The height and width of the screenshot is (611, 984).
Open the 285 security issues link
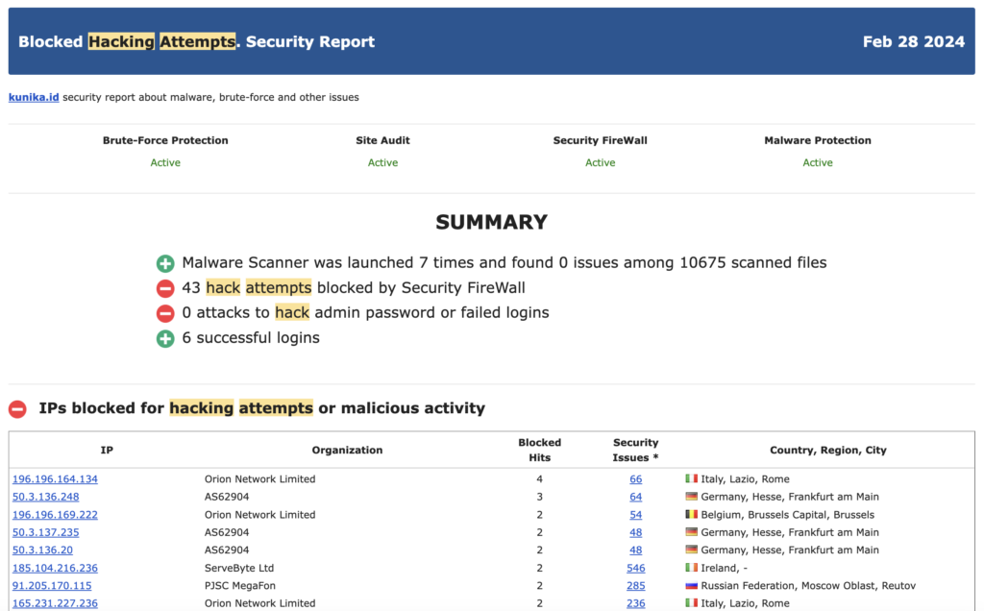point(635,585)
